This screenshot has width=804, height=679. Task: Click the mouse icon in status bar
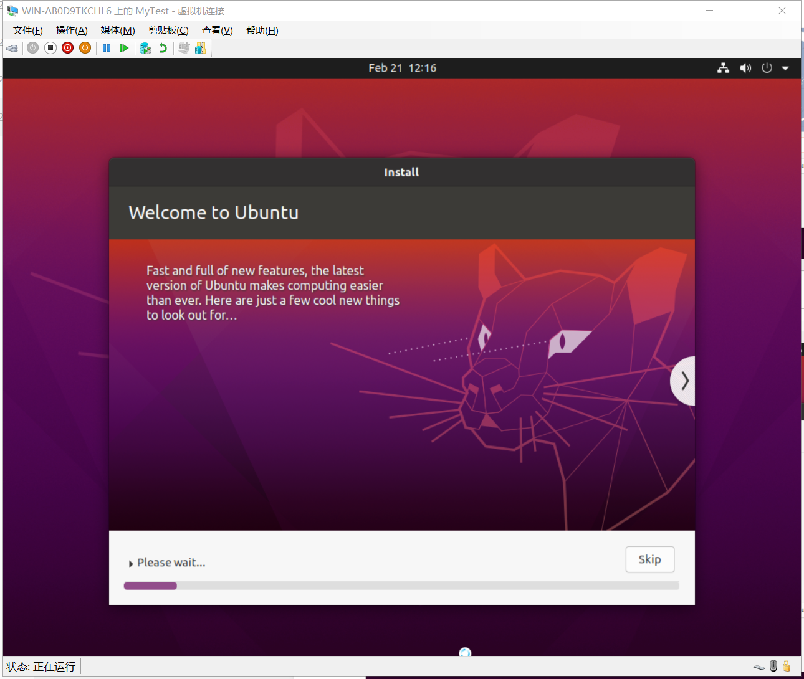[x=773, y=666]
